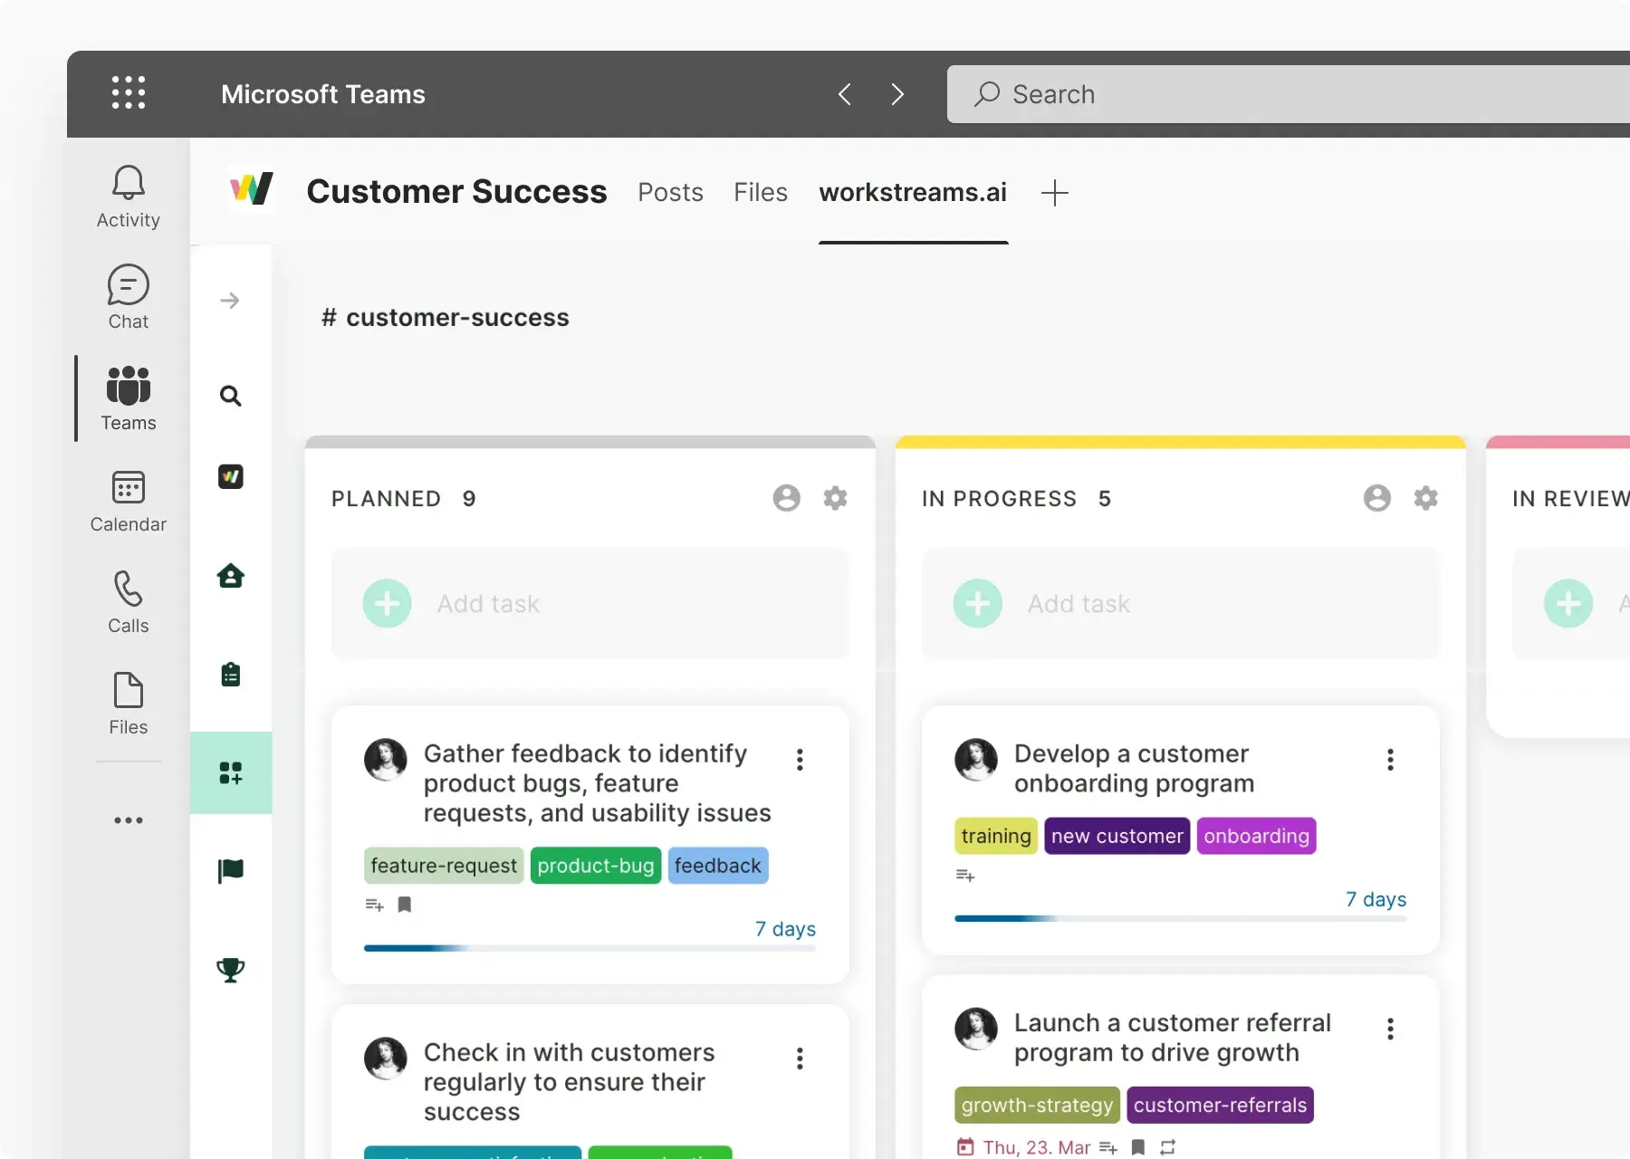Viewport: 1630px width, 1159px height.
Task: Click the workstreams search magnifier icon
Action: pyautogui.click(x=230, y=396)
